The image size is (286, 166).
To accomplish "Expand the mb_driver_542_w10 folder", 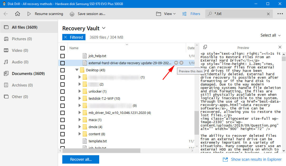I will pyautogui.click(x=79, y=112).
